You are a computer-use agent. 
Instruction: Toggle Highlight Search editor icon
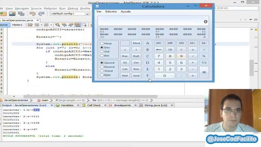(x=77, y=25)
